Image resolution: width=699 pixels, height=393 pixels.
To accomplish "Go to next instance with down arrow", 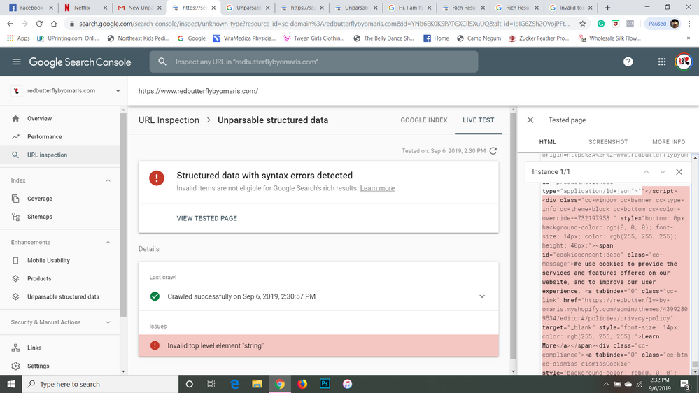I will click(663, 171).
